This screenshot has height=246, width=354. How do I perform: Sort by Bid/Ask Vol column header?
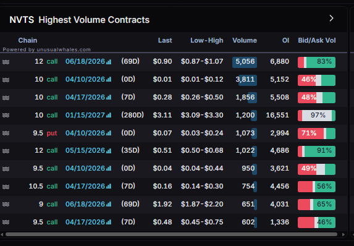[x=317, y=40]
